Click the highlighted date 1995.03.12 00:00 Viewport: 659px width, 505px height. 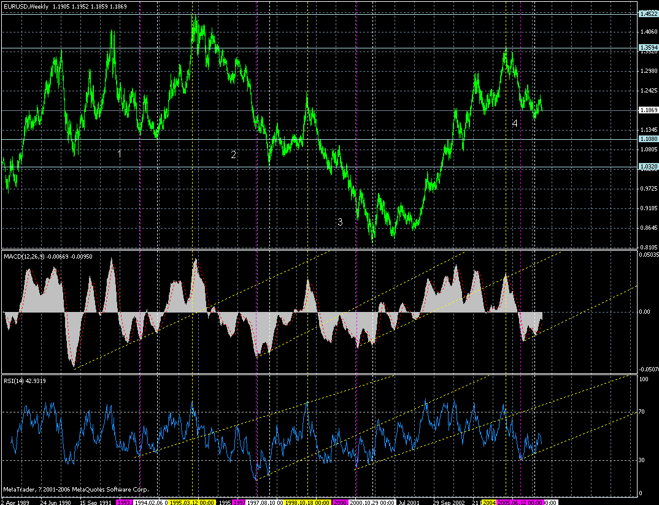tap(191, 500)
